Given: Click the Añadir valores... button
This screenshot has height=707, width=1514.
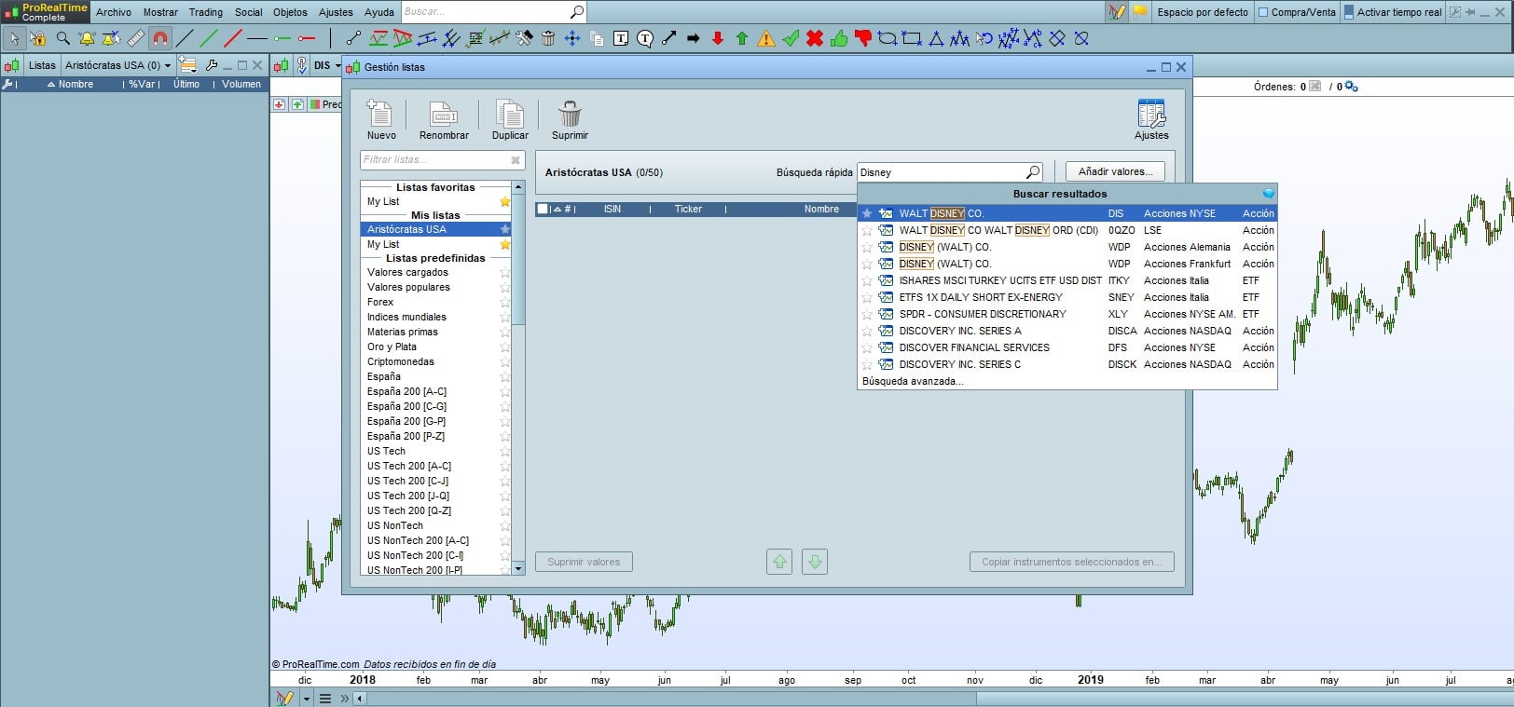Looking at the screenshot, I should pos(1115,171).
